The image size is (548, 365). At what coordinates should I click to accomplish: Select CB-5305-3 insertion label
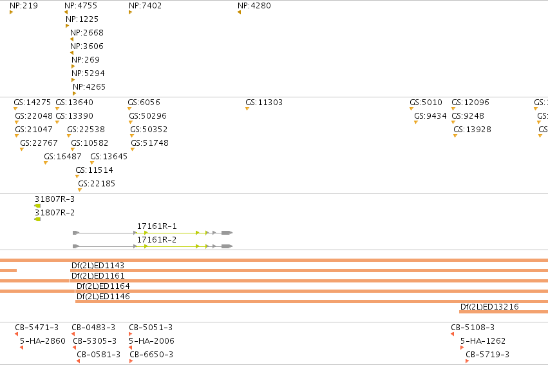(x=95, y=341)
